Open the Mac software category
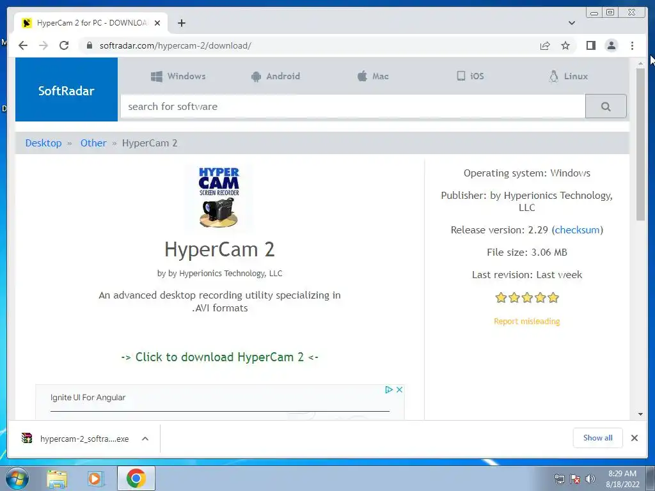Viewport: 655px width, 491px height. [x=373, y=76]
